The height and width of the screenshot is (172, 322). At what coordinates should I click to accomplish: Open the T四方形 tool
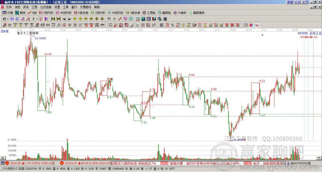tap(98, 13)
